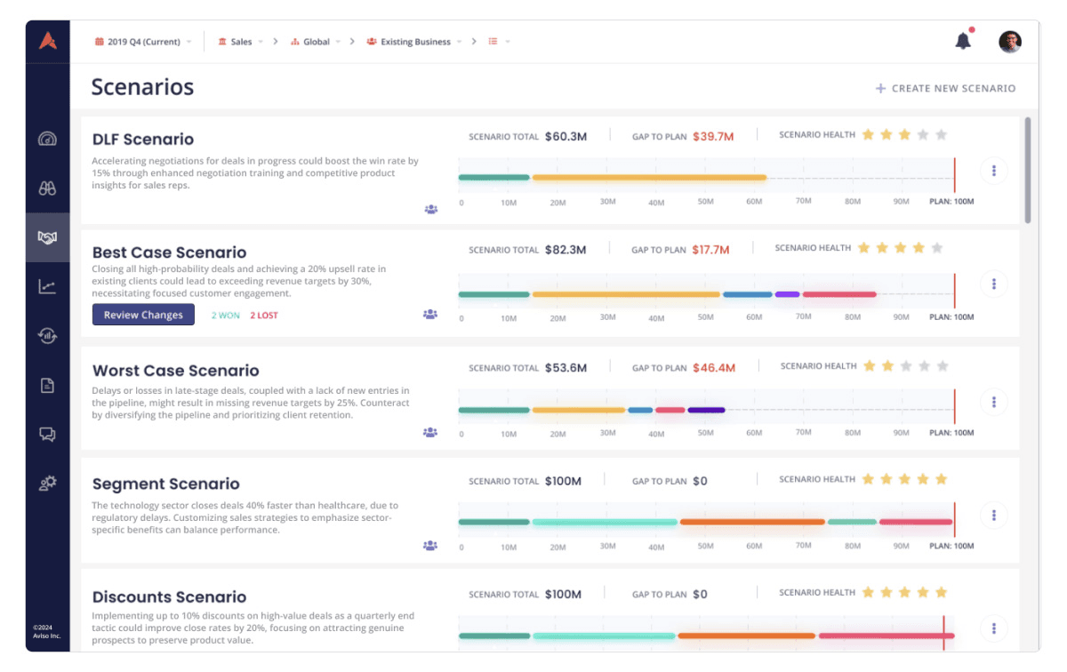The width and height of the screenshot is (1067, 672).
Task: Open the Best Case Scenario title
Action: (170, 252)
